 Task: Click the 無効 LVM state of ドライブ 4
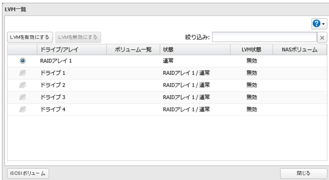click(x=252, y=110)
